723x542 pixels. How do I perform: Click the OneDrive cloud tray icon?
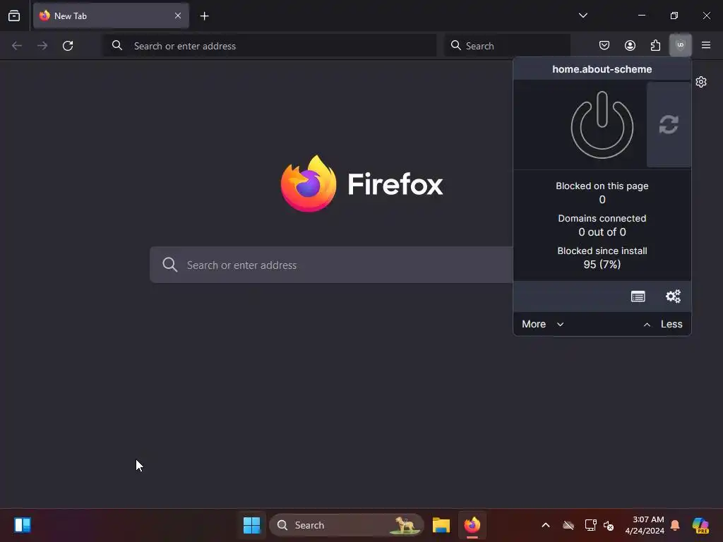click(568, 525)
